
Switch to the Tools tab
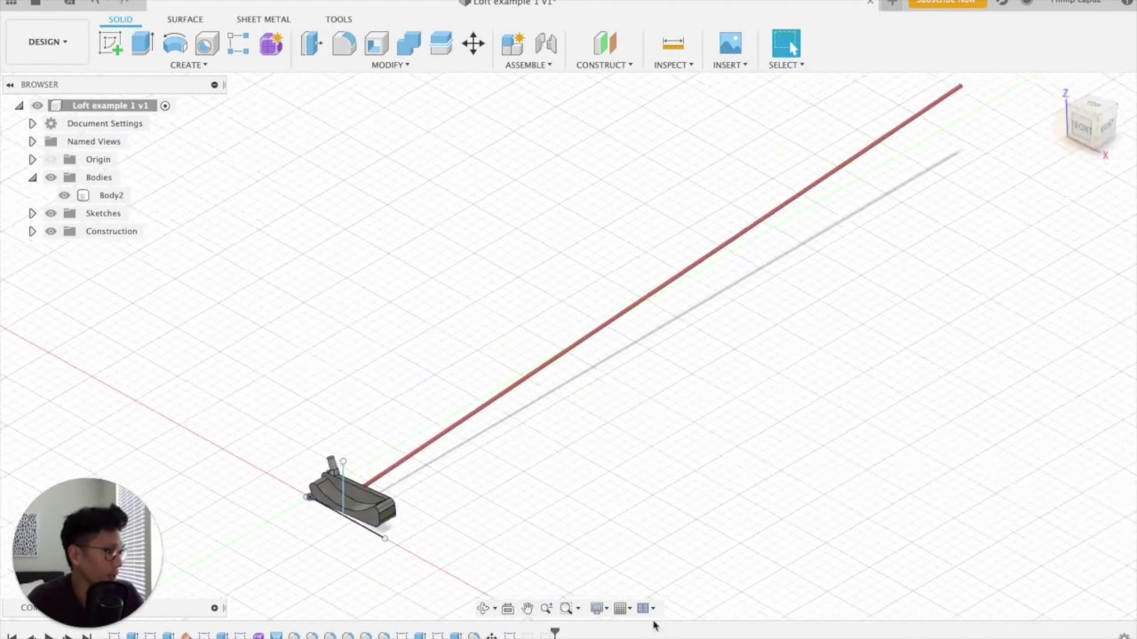coord(338,20)
